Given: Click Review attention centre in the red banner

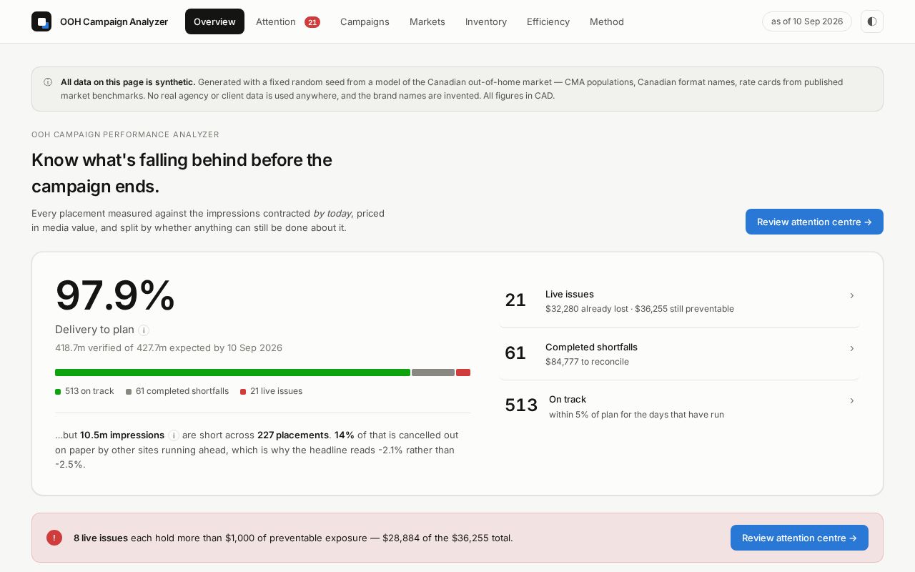Looking at the screenshot, I should (799, 538).
